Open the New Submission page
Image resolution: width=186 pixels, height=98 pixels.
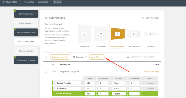(x=26, y=51)
